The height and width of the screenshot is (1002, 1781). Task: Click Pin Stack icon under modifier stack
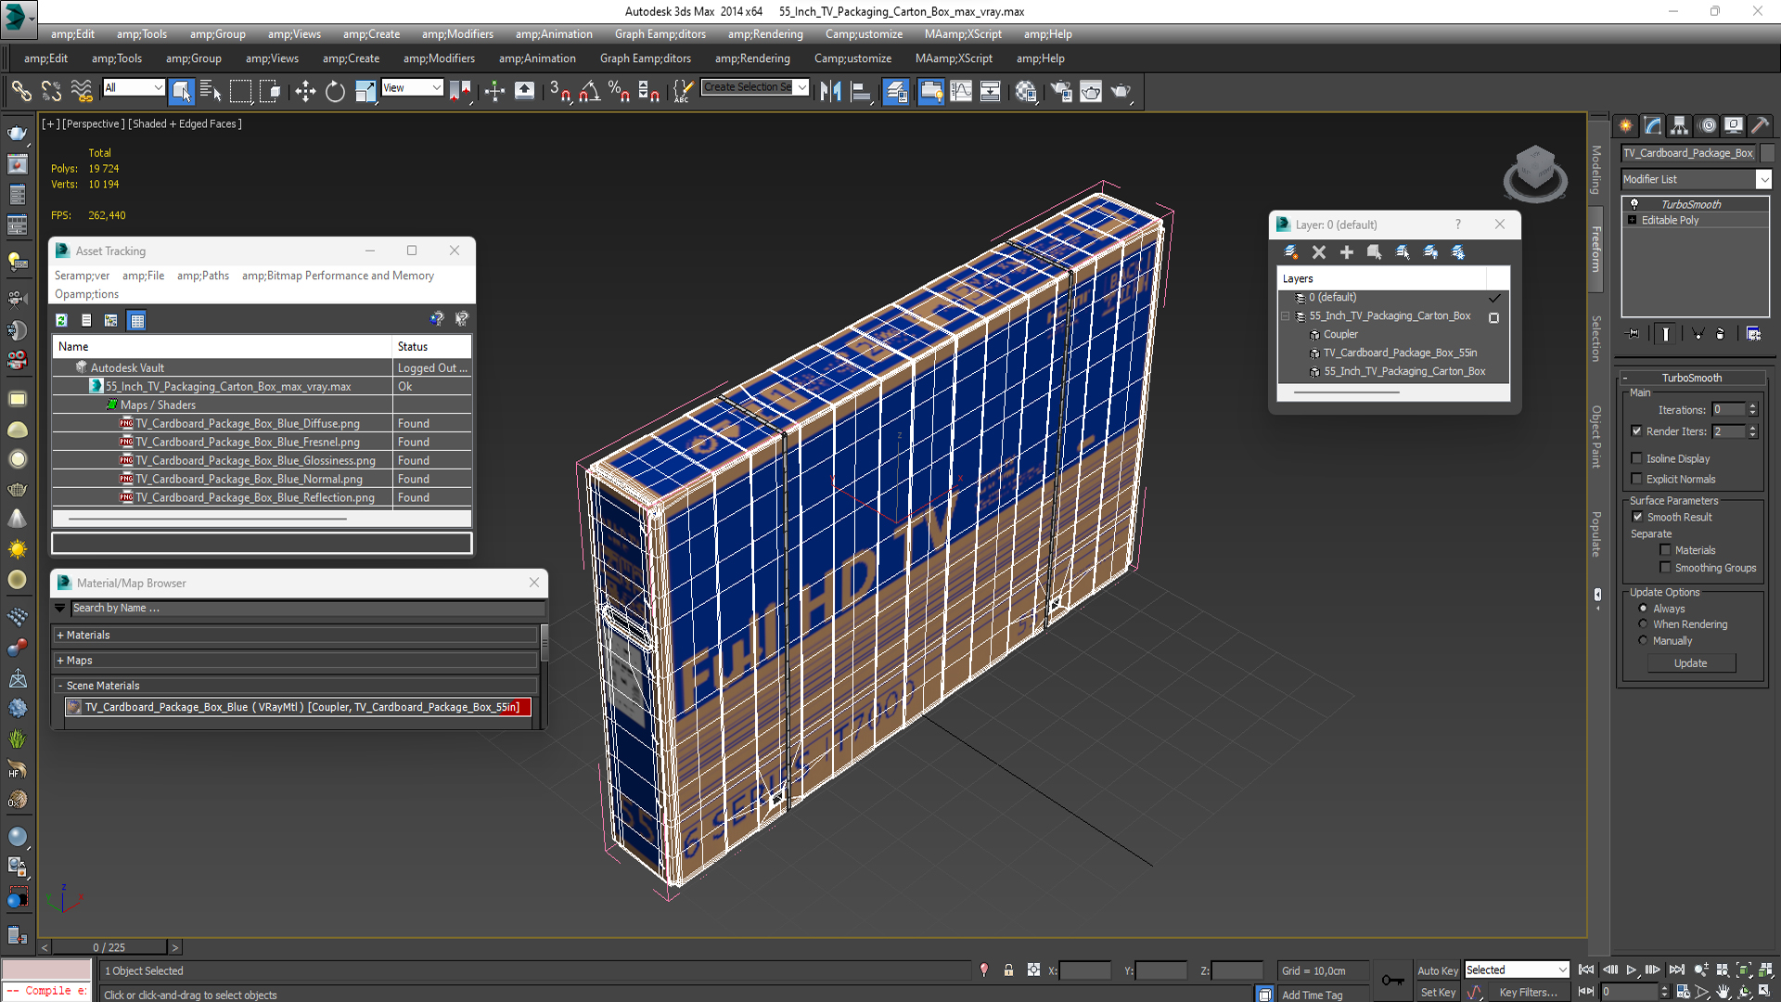tap(1633, 333)
